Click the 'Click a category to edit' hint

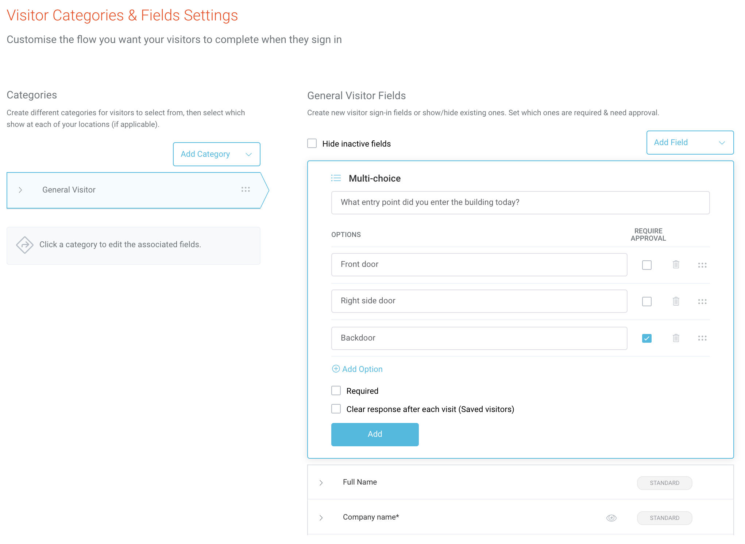click(120, 244)
